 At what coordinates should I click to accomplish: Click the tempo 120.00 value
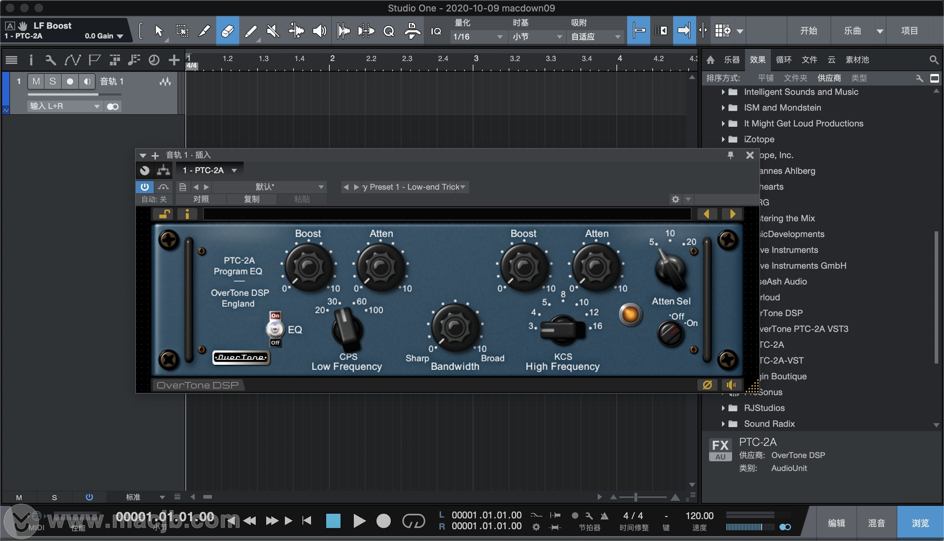point(699,516)
